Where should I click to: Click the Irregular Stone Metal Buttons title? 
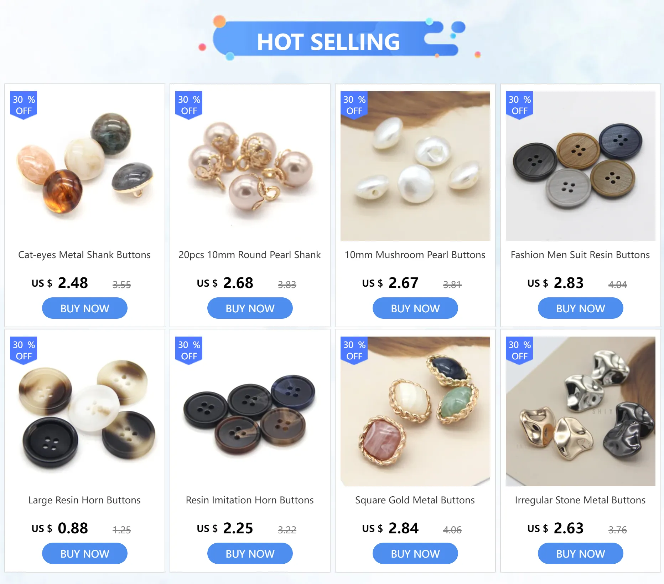pyautogui.click(x=580, y=500)
